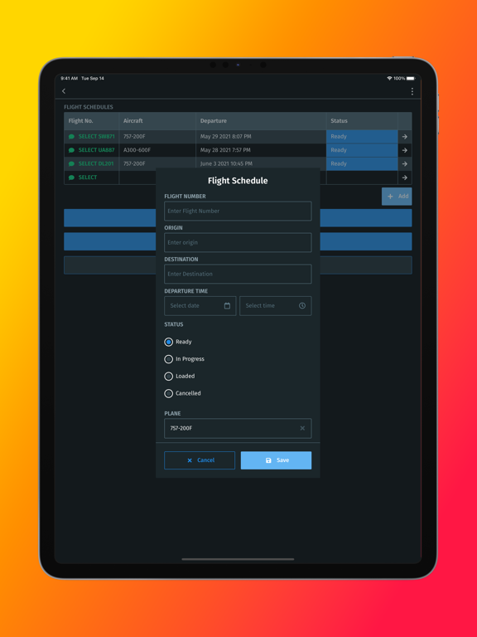Focus the Enter origin field

(238, 242)
